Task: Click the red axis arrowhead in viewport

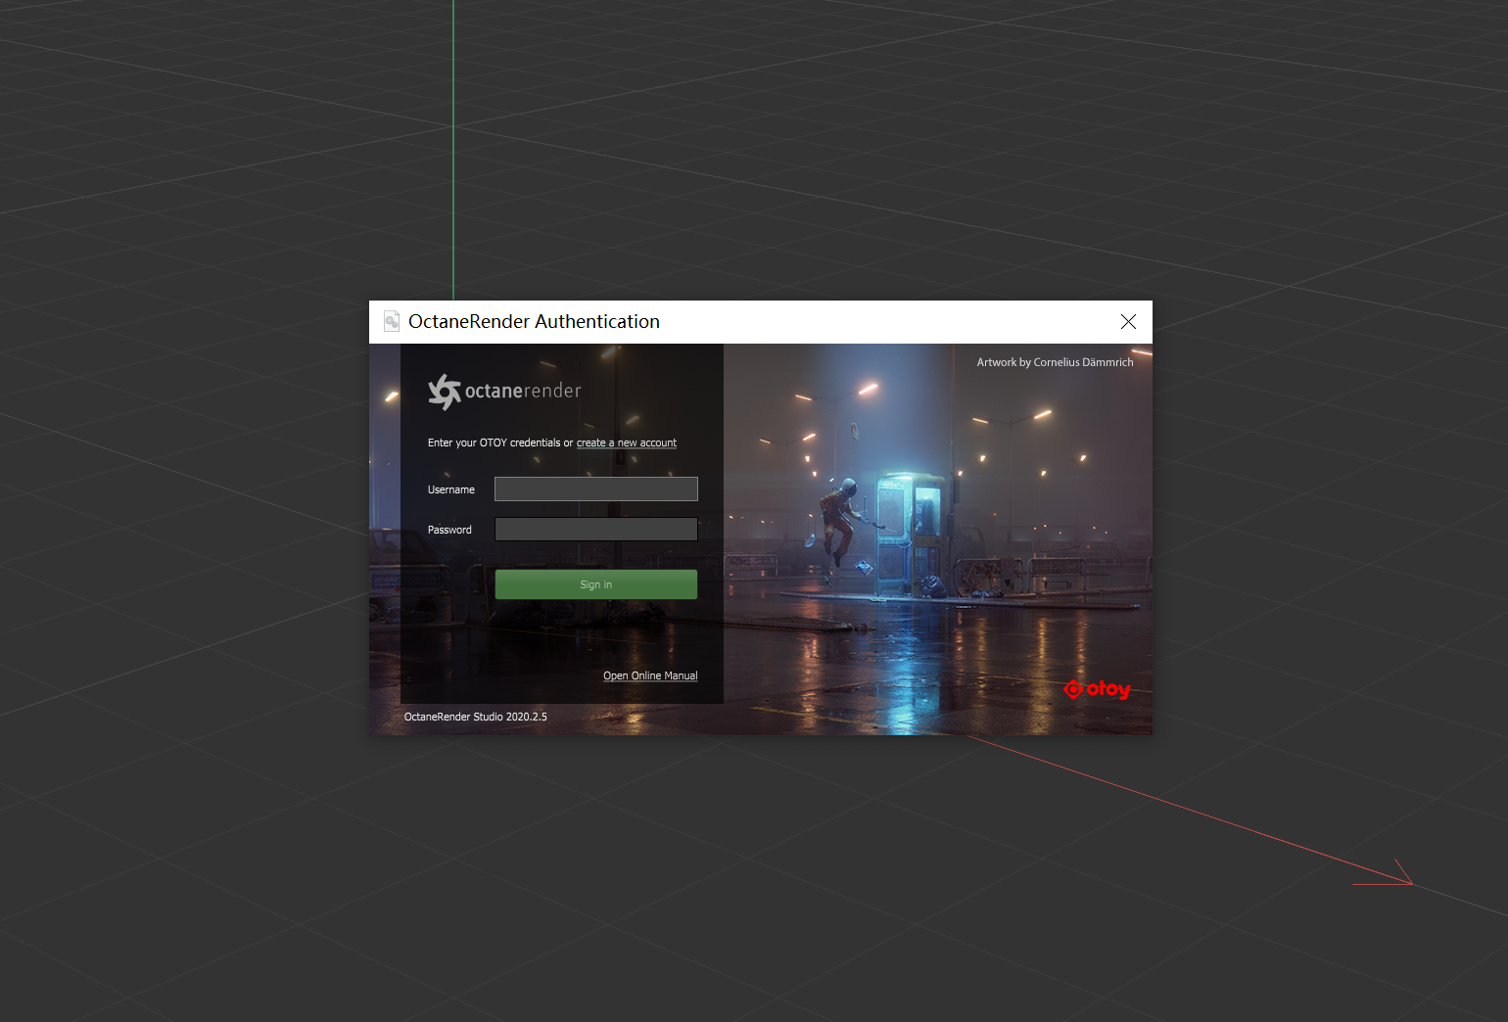Action: click(x=1405, y=875)
